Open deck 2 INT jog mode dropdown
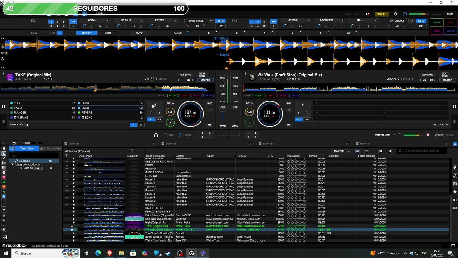Image resolution: width=458 pixels, height=258 pixels. click(249, 103)
